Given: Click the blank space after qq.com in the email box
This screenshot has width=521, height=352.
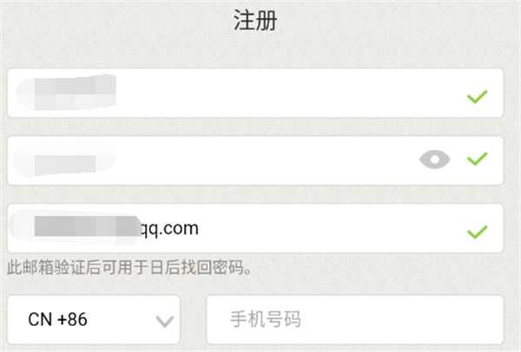Looking at the screenshot, I should click(333, 228).
